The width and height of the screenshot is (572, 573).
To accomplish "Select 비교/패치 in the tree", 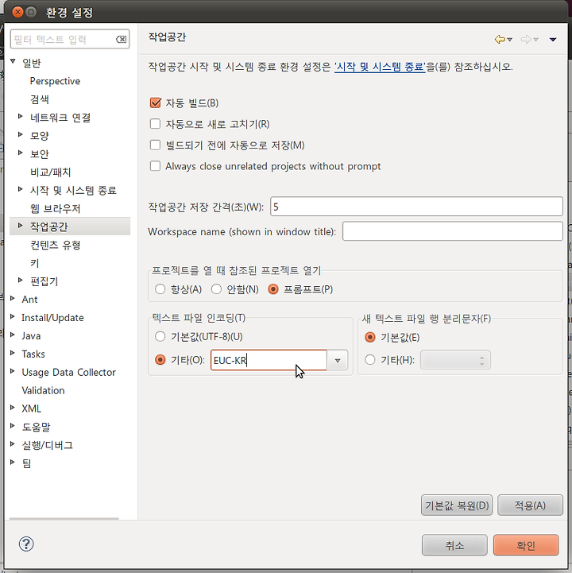I will [x=50, y=172].
